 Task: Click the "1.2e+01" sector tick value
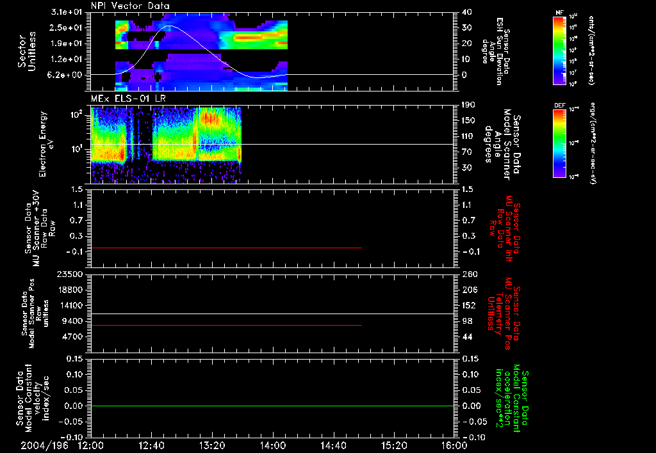pyautogui.click(x=67, y=60)
